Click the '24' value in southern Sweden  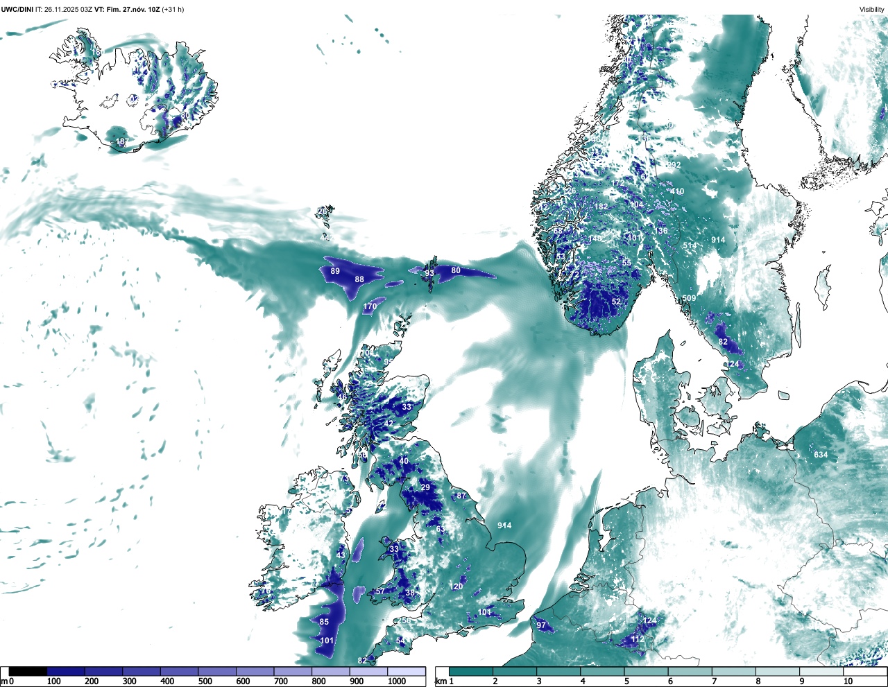click(x=735, y=364)
